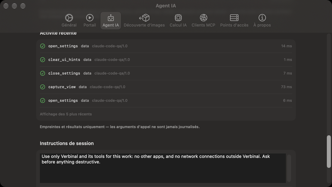
Task: Click the instructions text area scrollbar
Action: 289,168
